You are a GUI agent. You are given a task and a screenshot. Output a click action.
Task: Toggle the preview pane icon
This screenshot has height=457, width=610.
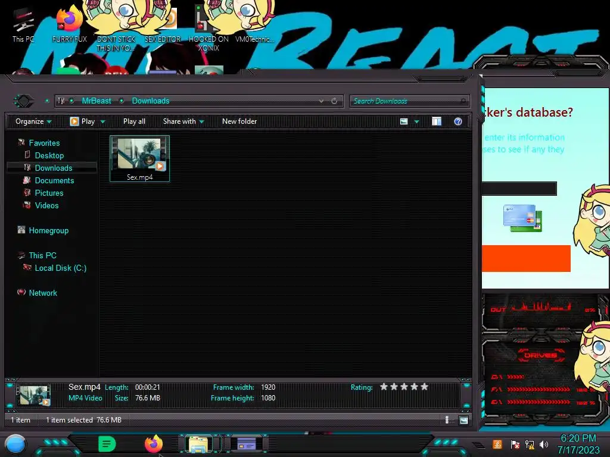(x=437, y=121)
